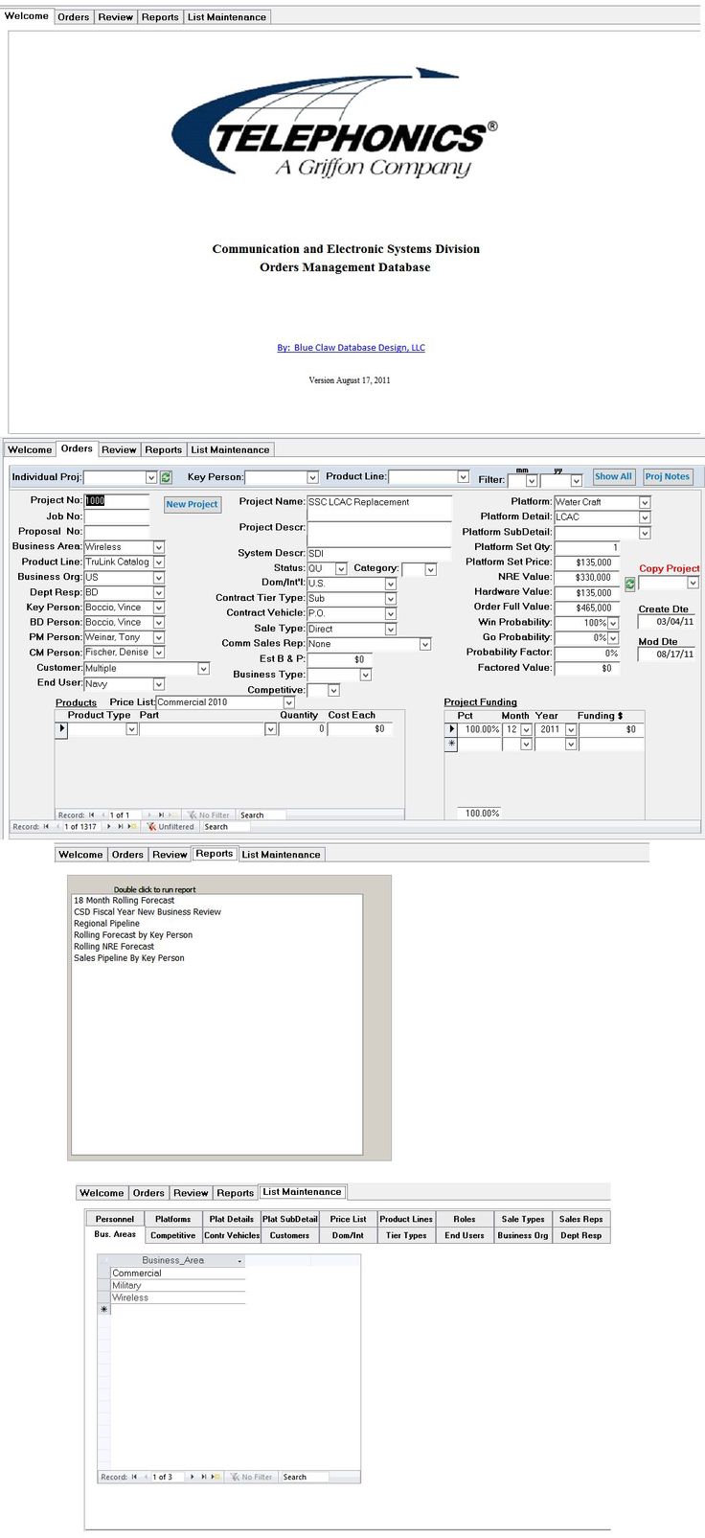Click the Show All button
The height and width of the screenshot is (1538, 705).
pos(613,476)
